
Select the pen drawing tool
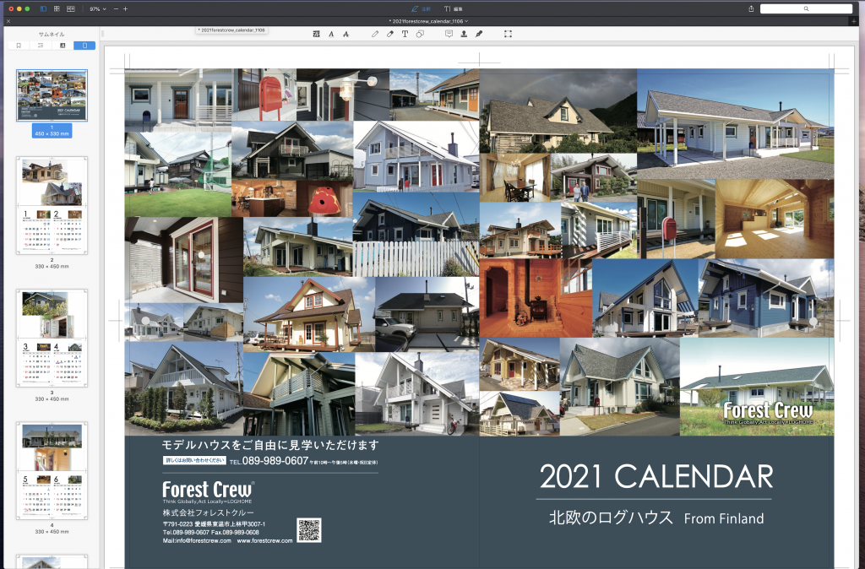(x=375, y=34)
